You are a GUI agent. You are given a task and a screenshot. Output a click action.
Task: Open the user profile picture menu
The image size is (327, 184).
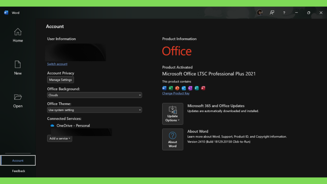pos(260,13)
